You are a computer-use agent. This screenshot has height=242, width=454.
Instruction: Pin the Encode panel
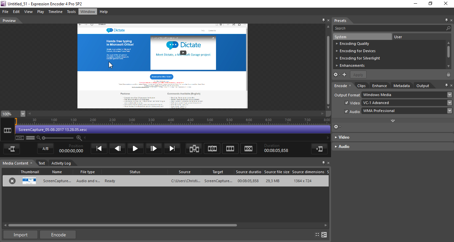coord(447,85)
